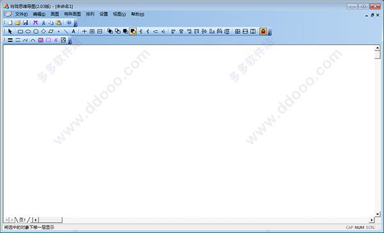
Task: Choose the curved bracket connector style
Action: click(x=156, y=31)
